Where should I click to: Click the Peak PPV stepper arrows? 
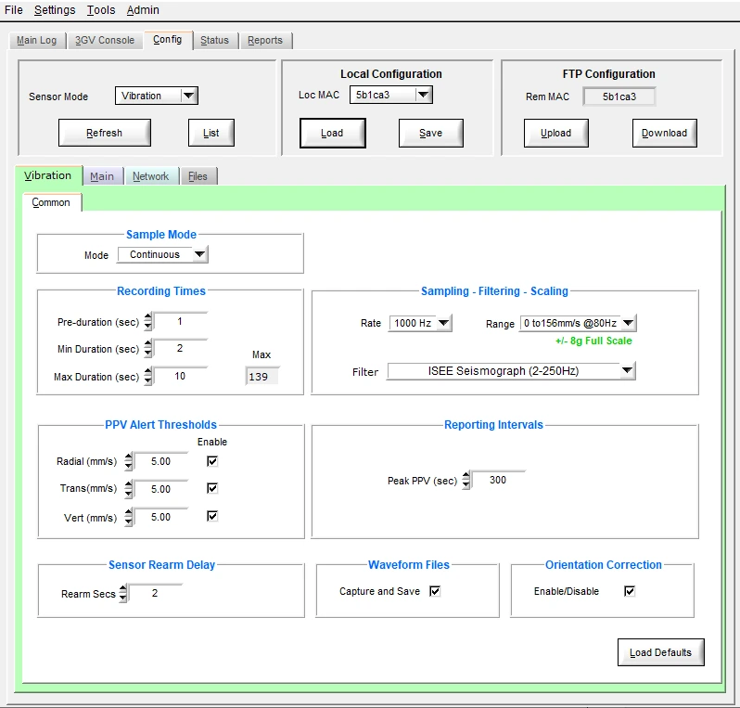click(x=466, y=480)
